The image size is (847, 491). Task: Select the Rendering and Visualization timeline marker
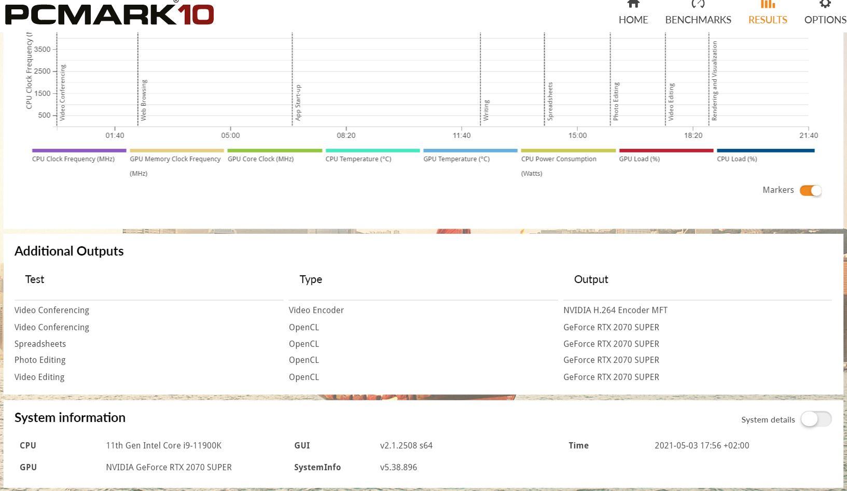(x=715, y=81)
